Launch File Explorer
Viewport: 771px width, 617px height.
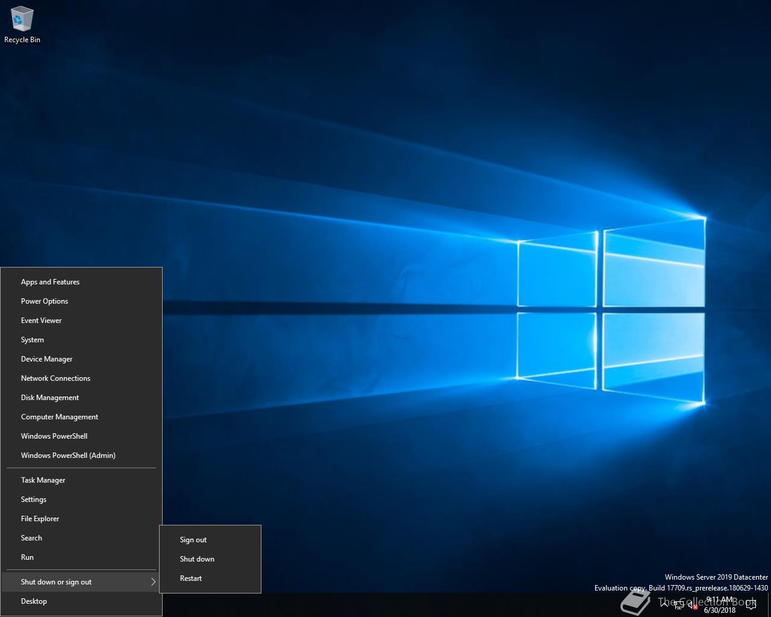click(81, 519)
